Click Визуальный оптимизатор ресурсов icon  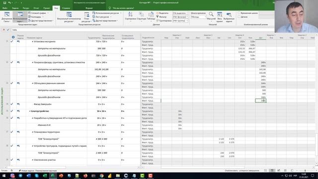69,14
